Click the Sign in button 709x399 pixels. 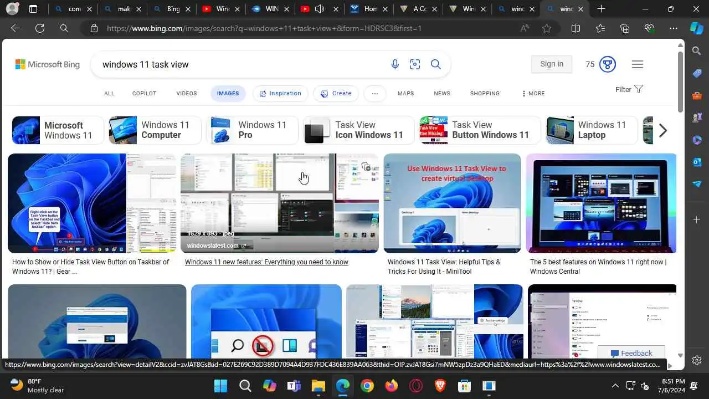[x=552, y=64]
